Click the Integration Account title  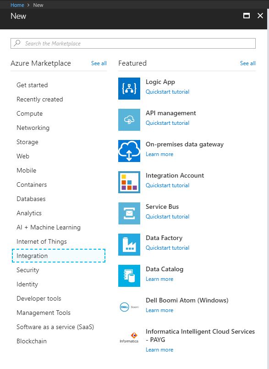click(x=175, y=176)
